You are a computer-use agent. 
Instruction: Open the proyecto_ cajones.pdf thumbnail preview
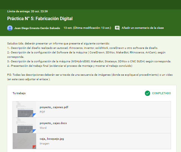[x=24, y=109]
